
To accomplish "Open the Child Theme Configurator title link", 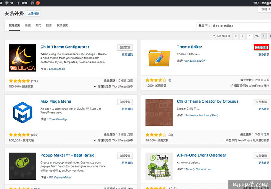I will (x=65, y=47).
